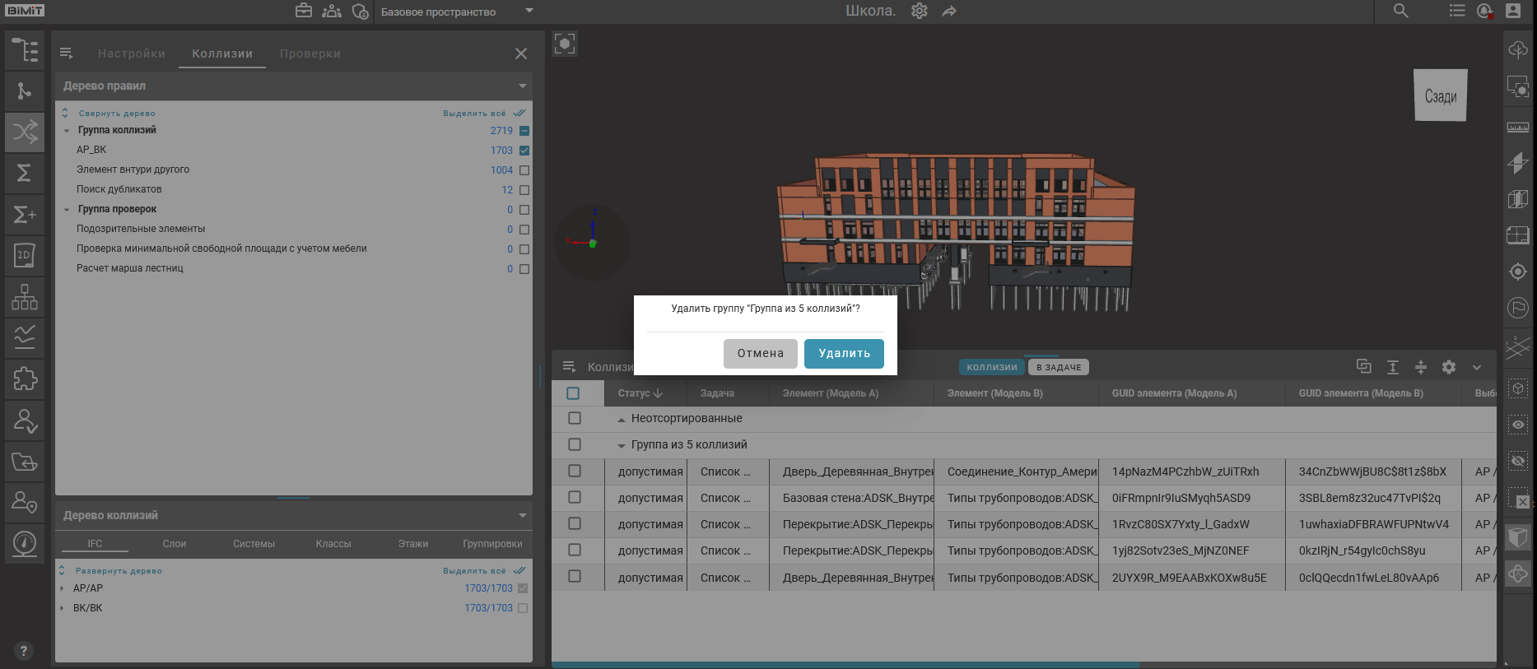The width and height of the screenshot is (1537, 669).
Task: Open the settings gear next to Школа
Action: tap(920, 11)
